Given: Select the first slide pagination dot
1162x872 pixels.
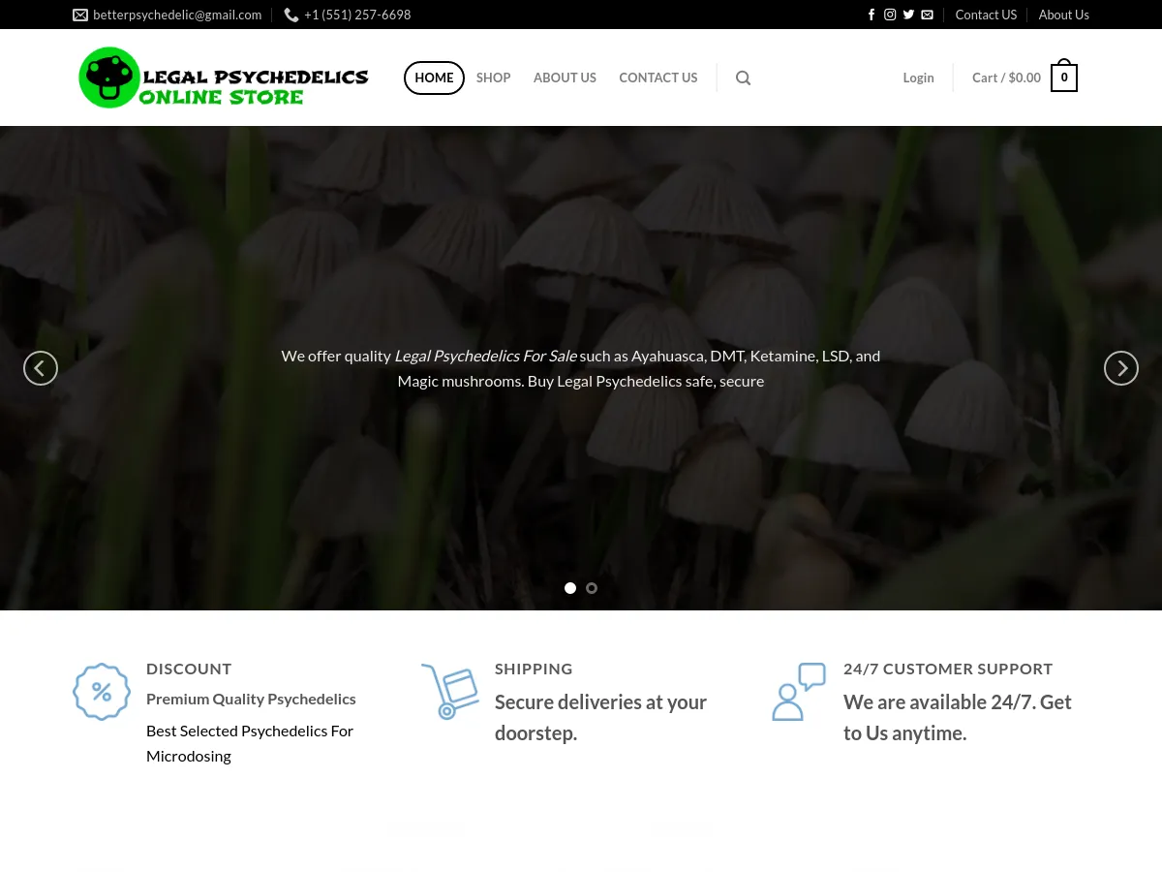Looking at the screenshot, I should coord(570,588).
